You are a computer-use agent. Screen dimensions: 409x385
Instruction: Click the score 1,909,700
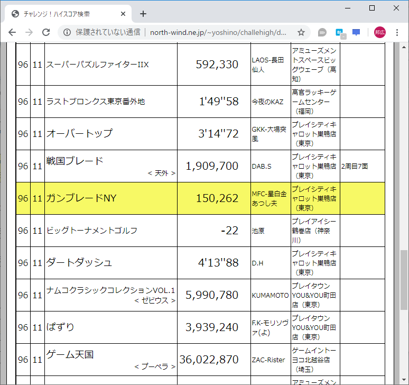212,166
